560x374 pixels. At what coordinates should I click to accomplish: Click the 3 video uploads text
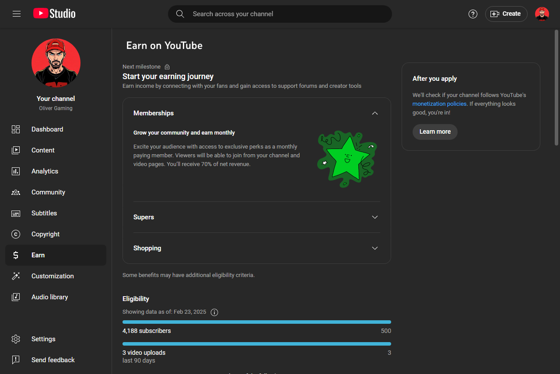pyautogui.click(x=144, y=353)
